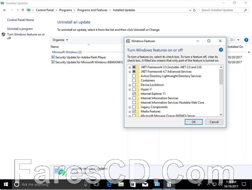Select Programs and Features breadcrumb
Image resolution: width=252 pixels, height=190 pixels.
point(92,10)
